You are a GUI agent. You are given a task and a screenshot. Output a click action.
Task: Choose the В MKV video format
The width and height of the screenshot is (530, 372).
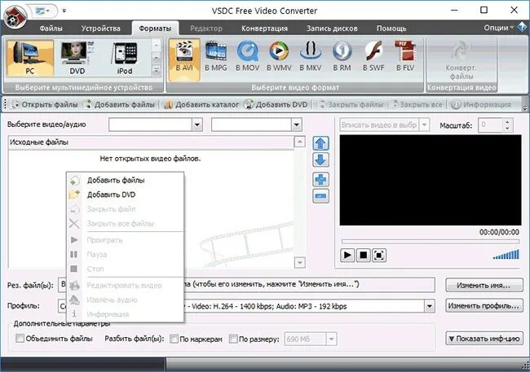311,57
